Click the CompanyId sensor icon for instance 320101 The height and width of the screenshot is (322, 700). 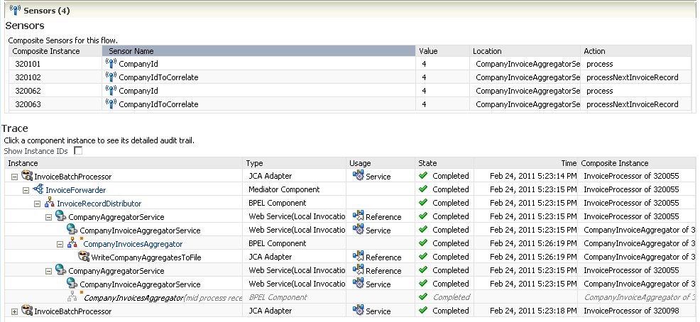110,64
